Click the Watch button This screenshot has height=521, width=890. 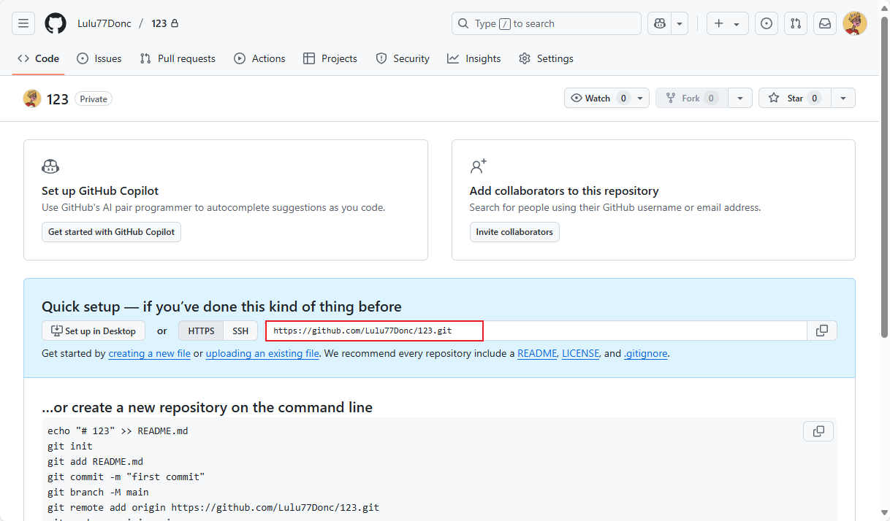pos(598,98)
